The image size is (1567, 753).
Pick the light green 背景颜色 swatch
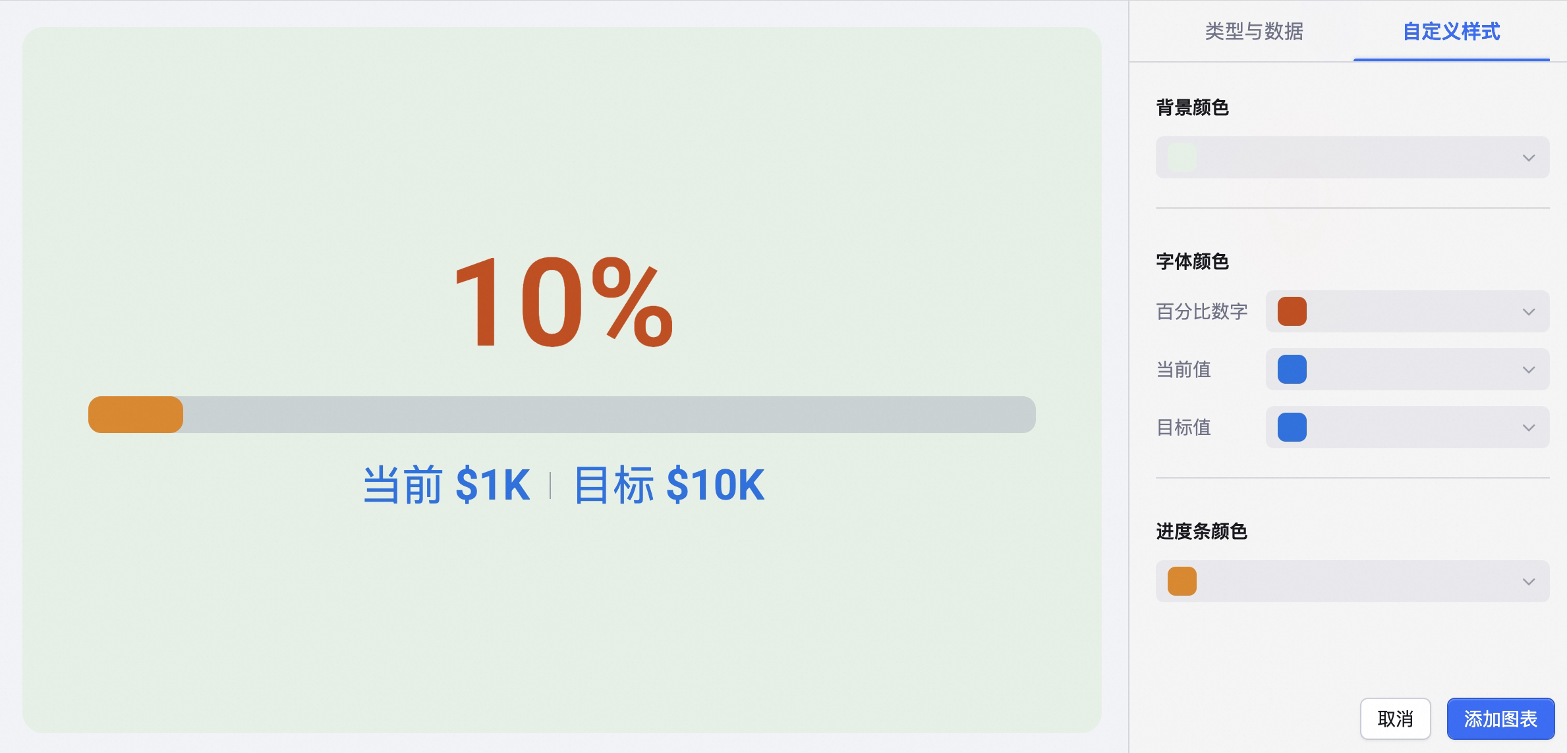[x=1182, y=157]
